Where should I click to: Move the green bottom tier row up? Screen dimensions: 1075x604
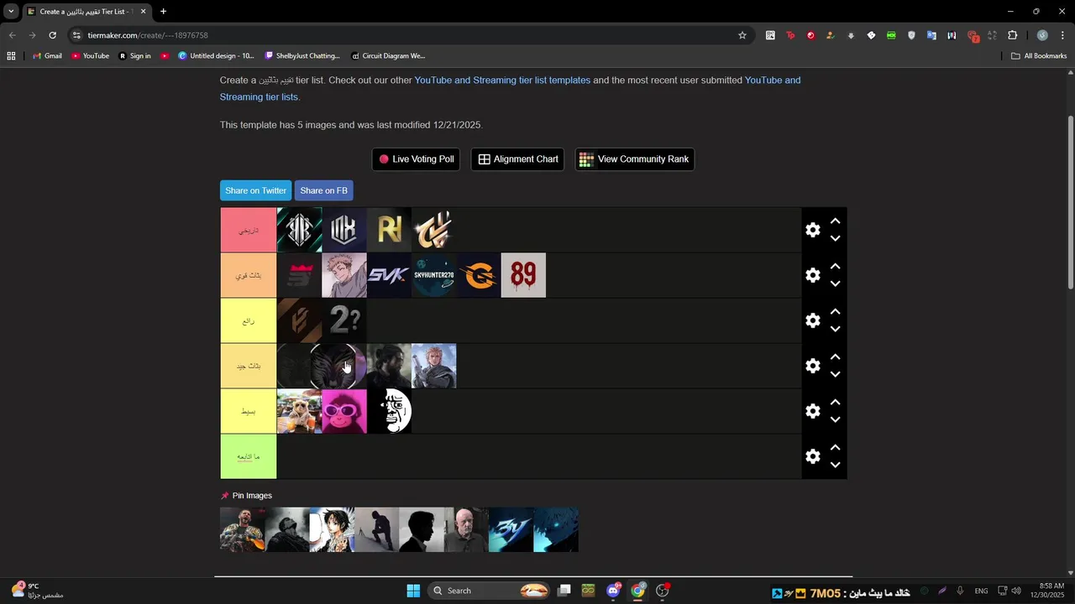click(x=835, y=448)
